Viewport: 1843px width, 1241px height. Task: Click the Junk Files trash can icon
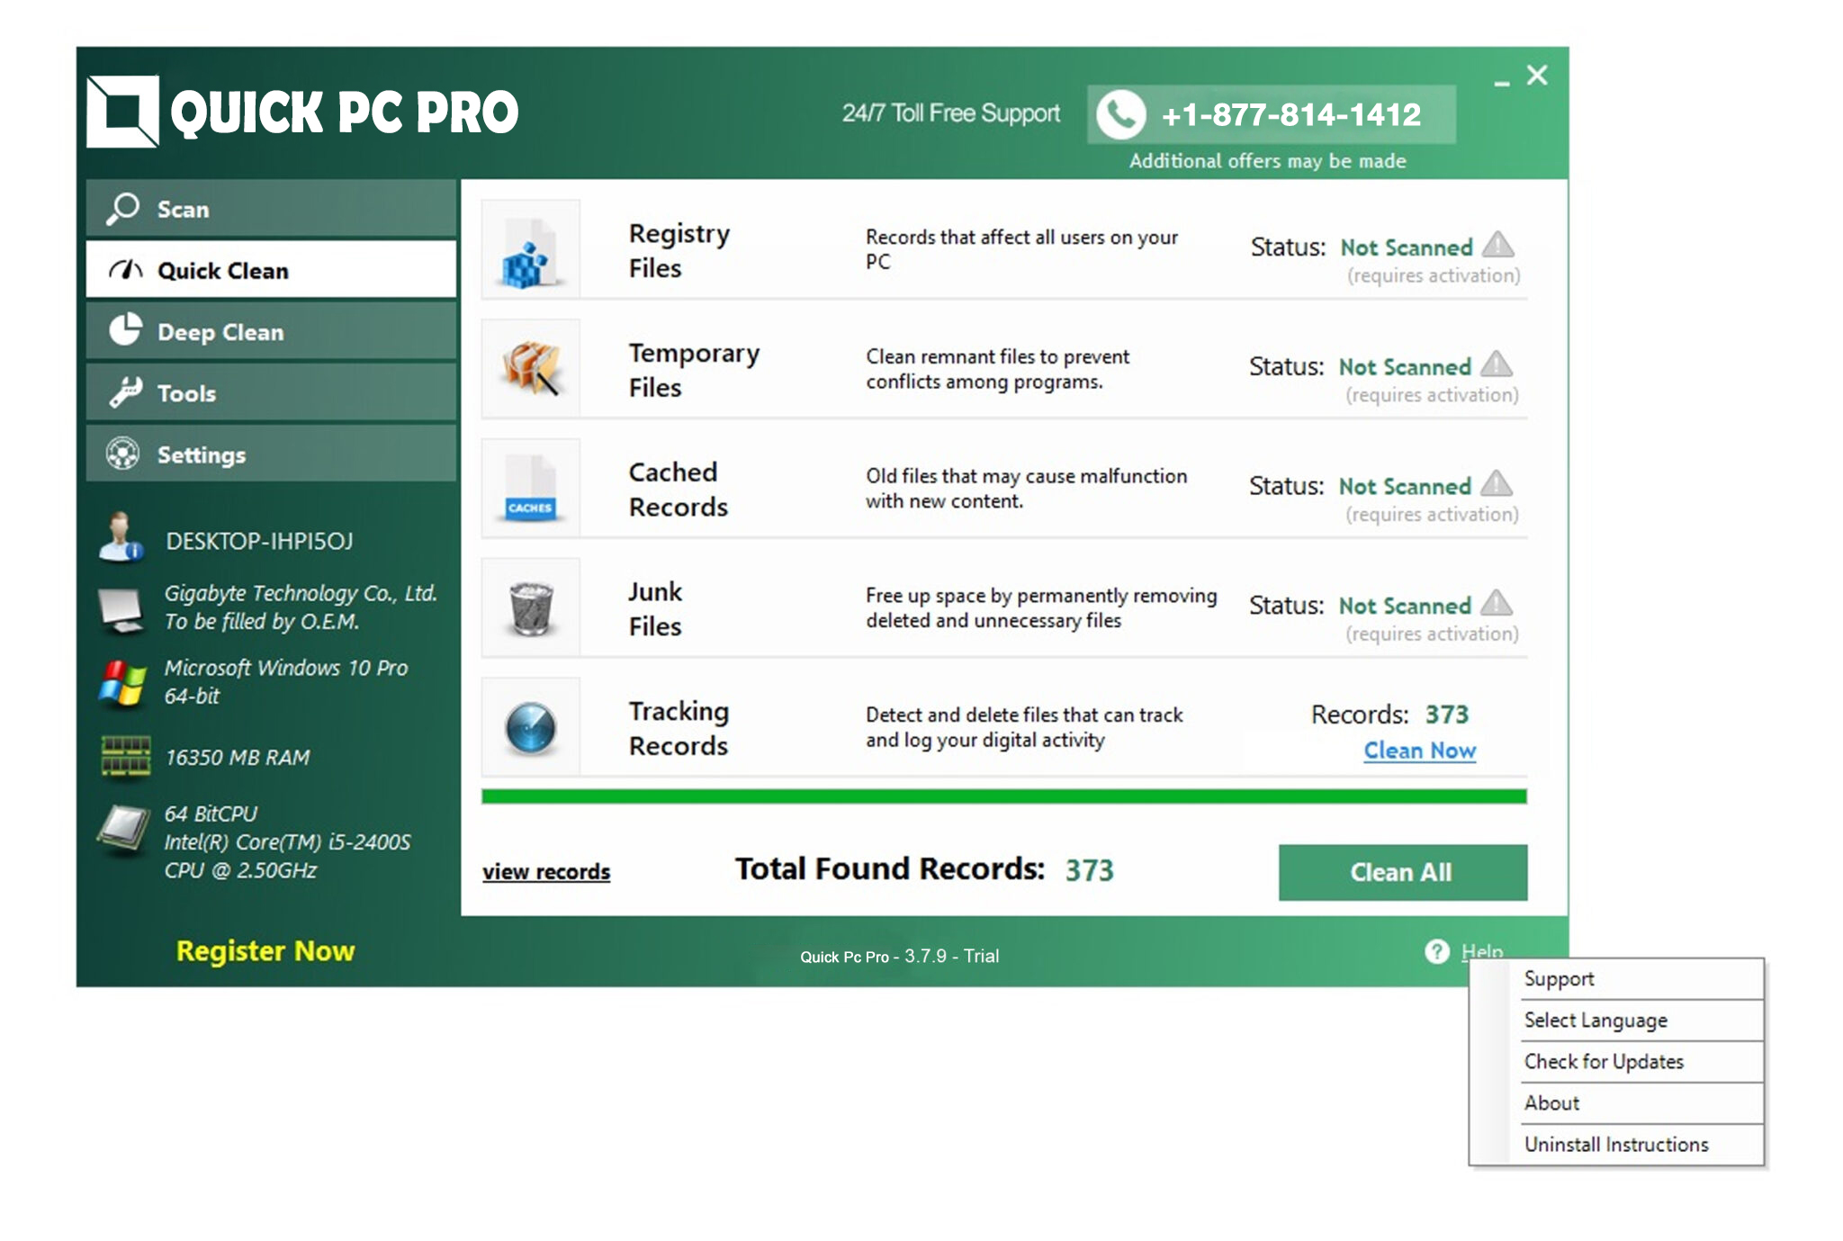point(531,608)
